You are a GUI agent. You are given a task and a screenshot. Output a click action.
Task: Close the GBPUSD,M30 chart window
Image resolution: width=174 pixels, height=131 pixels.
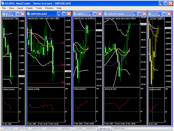pyautogui.click(x=69, y=14)
